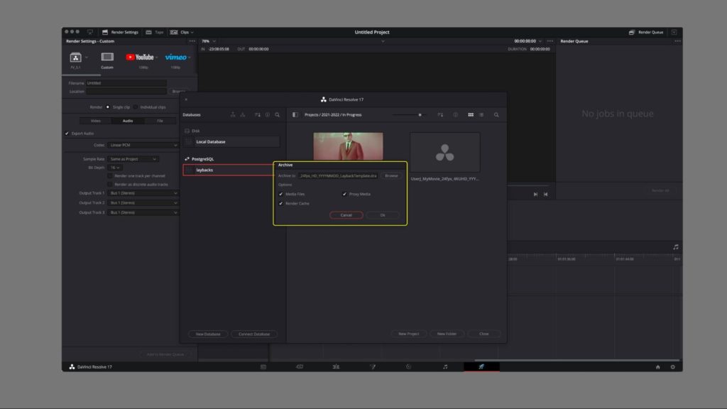Open the Color page icon

point(408,367)
